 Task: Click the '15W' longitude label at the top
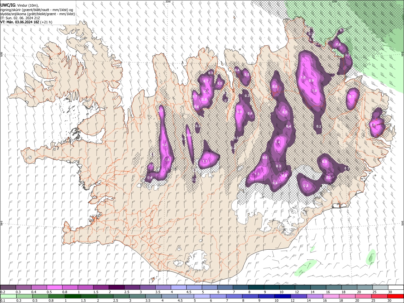tap(334, 2)
